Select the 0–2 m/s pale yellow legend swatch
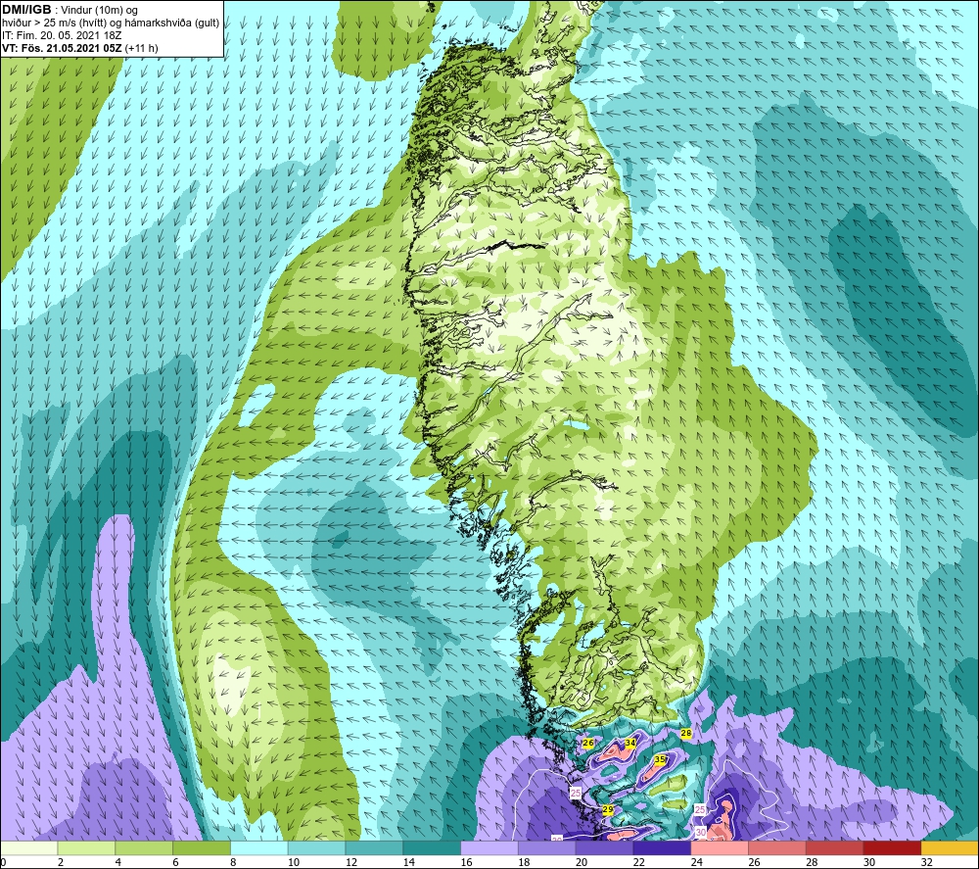Viewport: 979px width, 869px height. point(28,847)
